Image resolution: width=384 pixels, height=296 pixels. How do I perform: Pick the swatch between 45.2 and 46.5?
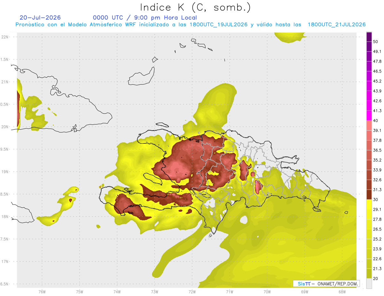(369, 76)
